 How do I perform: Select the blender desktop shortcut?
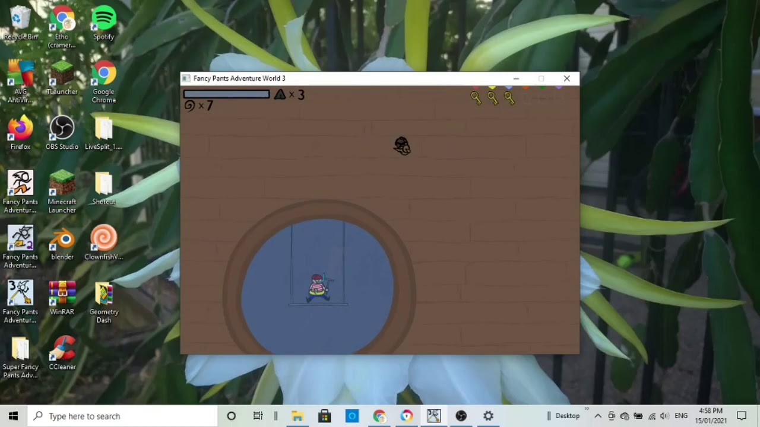coord(62,243)
